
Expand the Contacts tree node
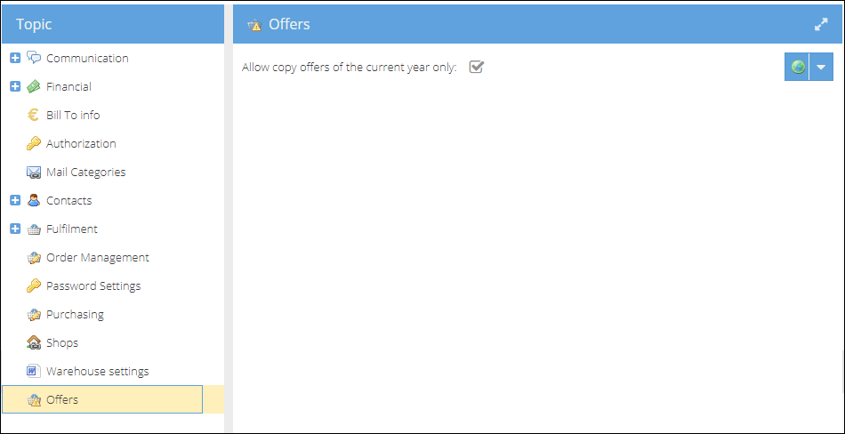coord(15,200)
